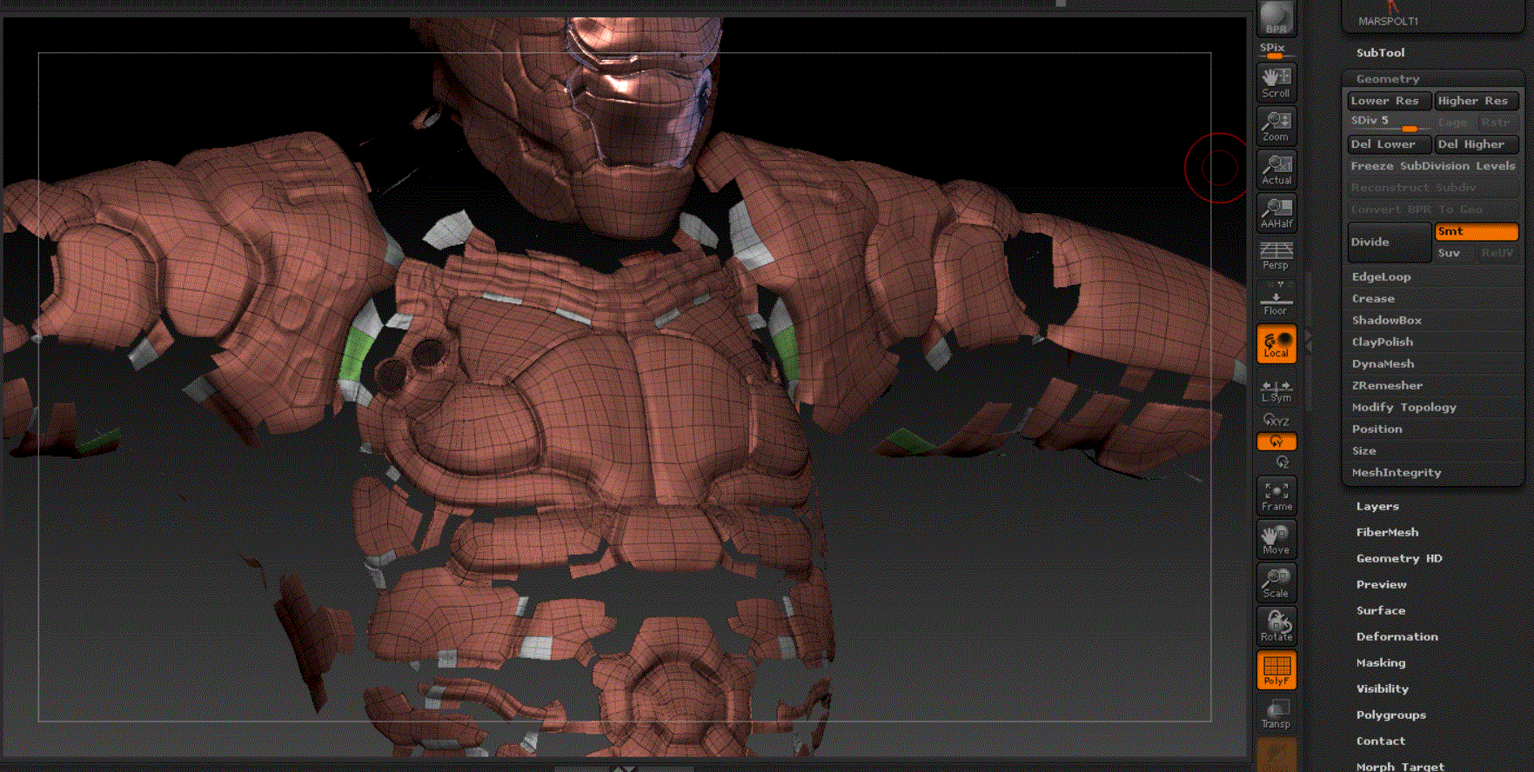
Task: Toggle the Smt smoothing option
Action: tap(1476, 231)
